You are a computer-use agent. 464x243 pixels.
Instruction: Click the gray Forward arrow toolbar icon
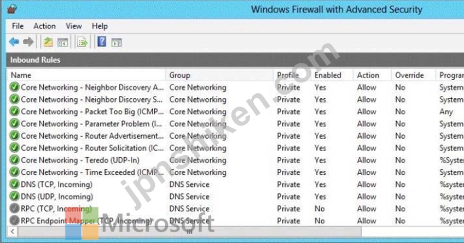[x=28, y=42]
